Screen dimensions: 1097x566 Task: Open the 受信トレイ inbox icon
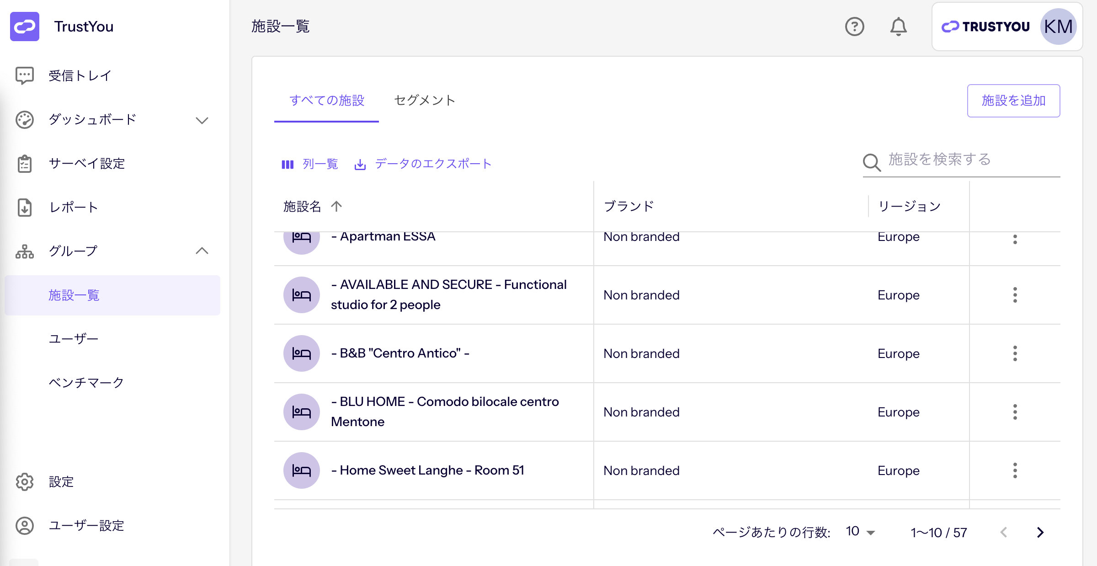(x=25, y=75)
